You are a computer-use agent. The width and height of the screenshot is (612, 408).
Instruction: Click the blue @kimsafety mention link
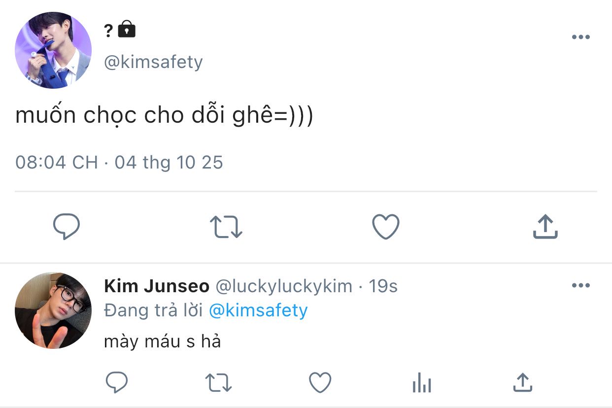pos(258,310)
